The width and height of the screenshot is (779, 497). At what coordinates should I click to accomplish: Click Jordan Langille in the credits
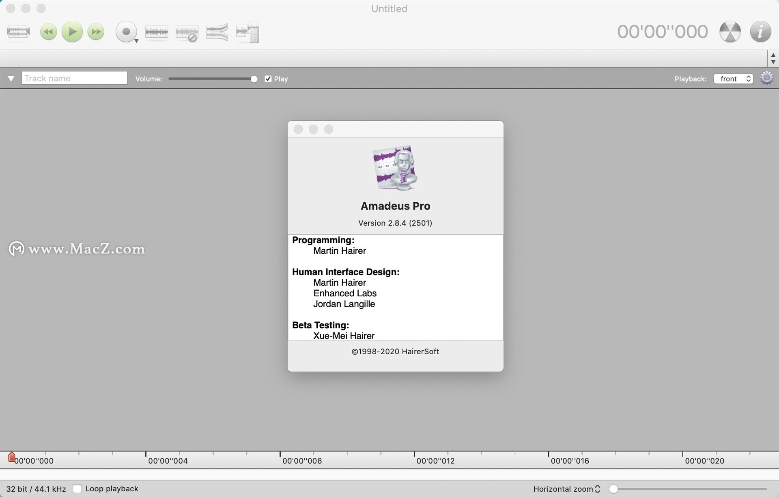pos(344,304)
